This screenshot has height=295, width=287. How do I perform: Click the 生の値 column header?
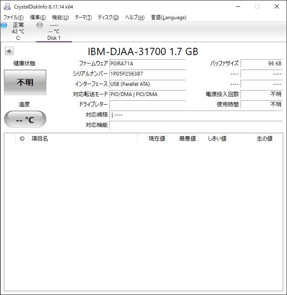coord(252,139)
